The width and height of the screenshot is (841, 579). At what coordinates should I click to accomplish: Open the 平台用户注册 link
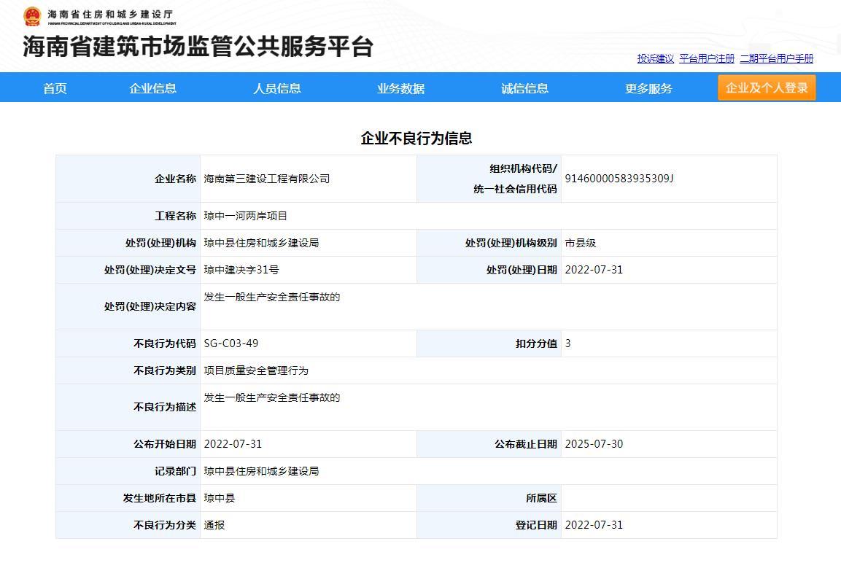tap(707, 58)
